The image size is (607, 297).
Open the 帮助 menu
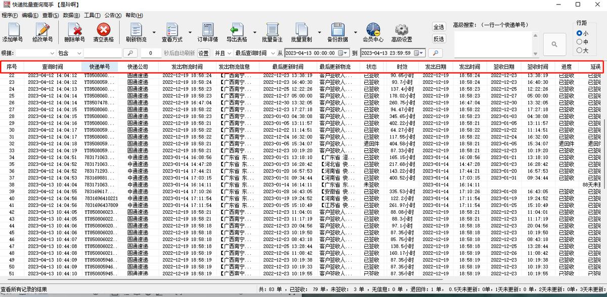coord(134,15)
